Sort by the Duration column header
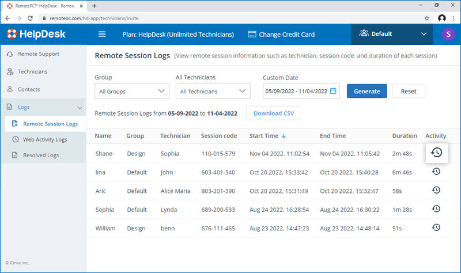 405,136
